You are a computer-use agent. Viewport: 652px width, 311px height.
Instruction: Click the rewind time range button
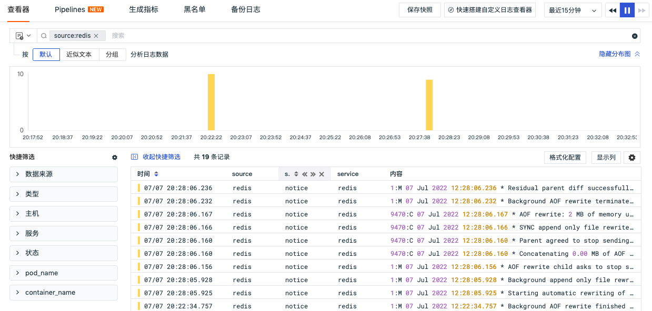tap(613, 10)
